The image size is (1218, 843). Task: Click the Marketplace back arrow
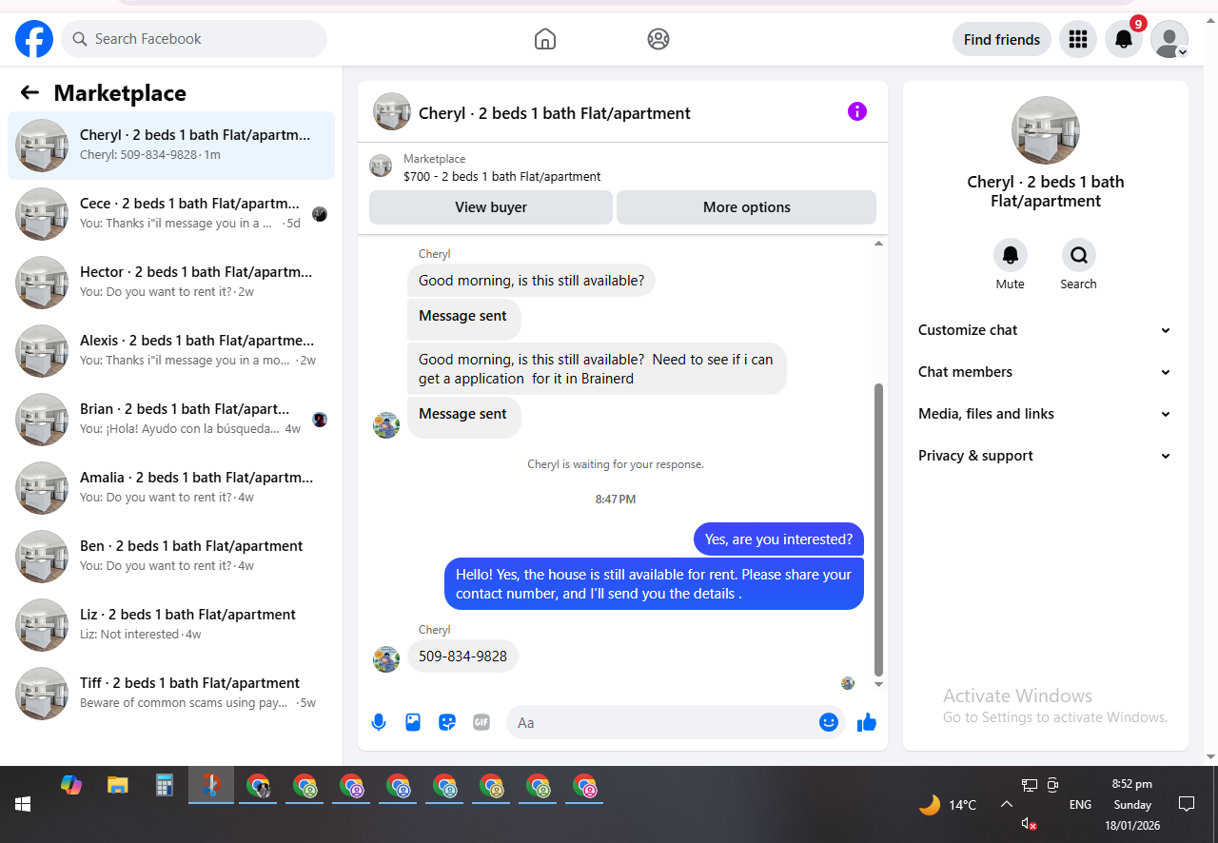coord(29,92)
